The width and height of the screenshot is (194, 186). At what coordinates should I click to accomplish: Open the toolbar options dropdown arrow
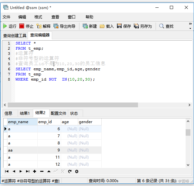point(190,28)
